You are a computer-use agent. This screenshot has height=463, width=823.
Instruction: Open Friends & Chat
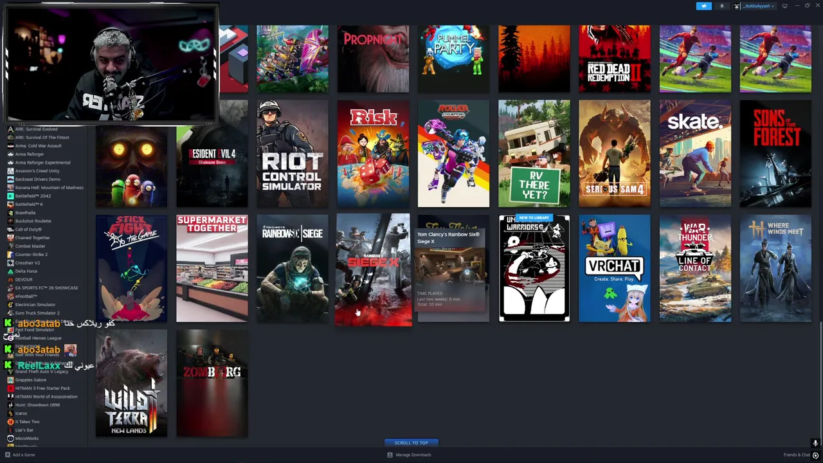[797, 455]
